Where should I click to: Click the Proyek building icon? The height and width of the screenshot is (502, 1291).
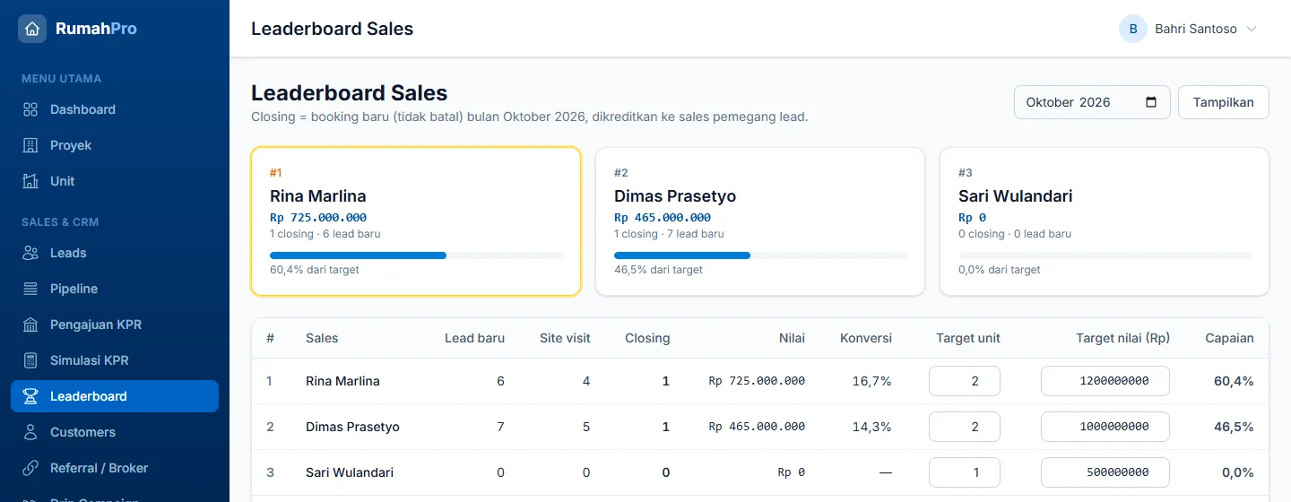click(x=30, y=145)
